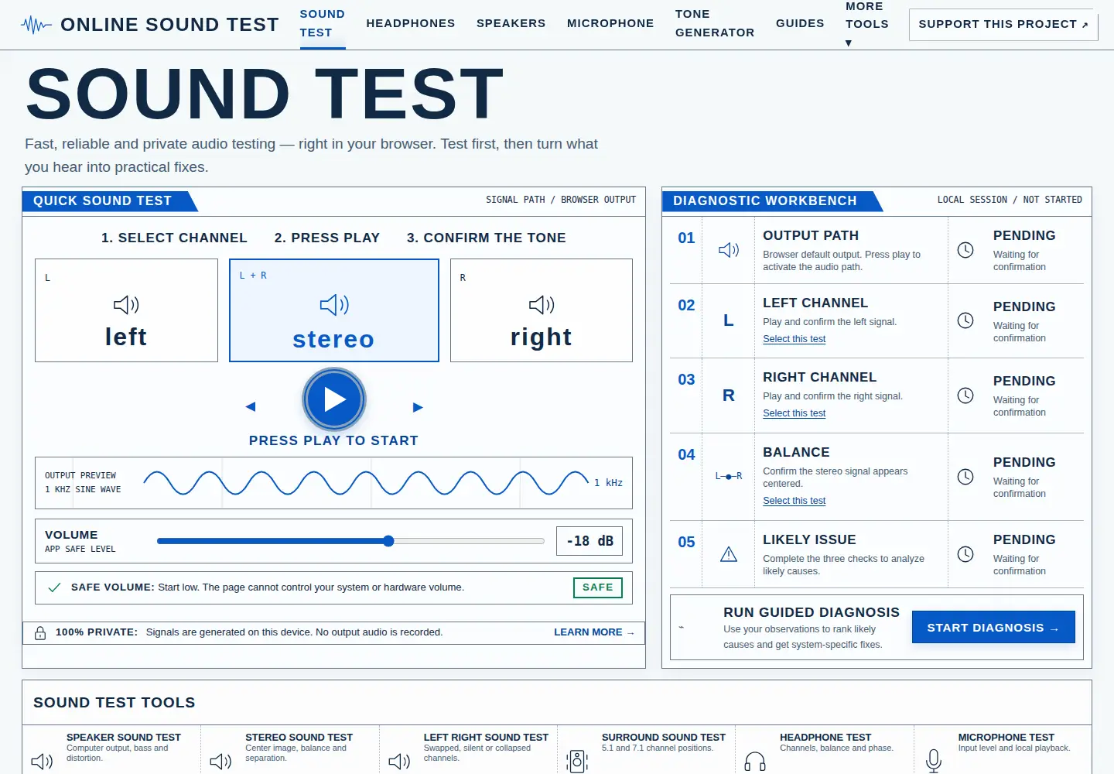The image size is (1114, 774).
Task: Click the Left Right Sound Test speaker icon
Action: [399, 762]
